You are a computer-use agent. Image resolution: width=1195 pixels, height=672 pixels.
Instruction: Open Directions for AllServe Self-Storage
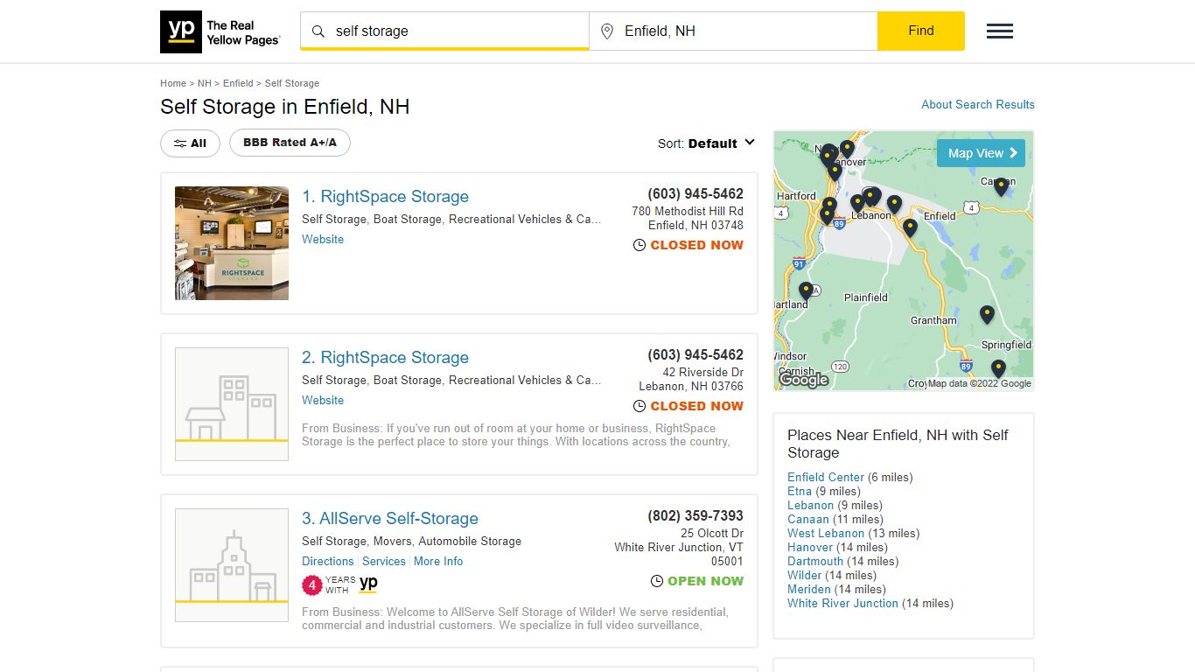pyautogui.click(x=328, y=561)
